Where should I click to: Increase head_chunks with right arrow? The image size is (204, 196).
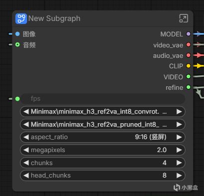tap(179, 176)
